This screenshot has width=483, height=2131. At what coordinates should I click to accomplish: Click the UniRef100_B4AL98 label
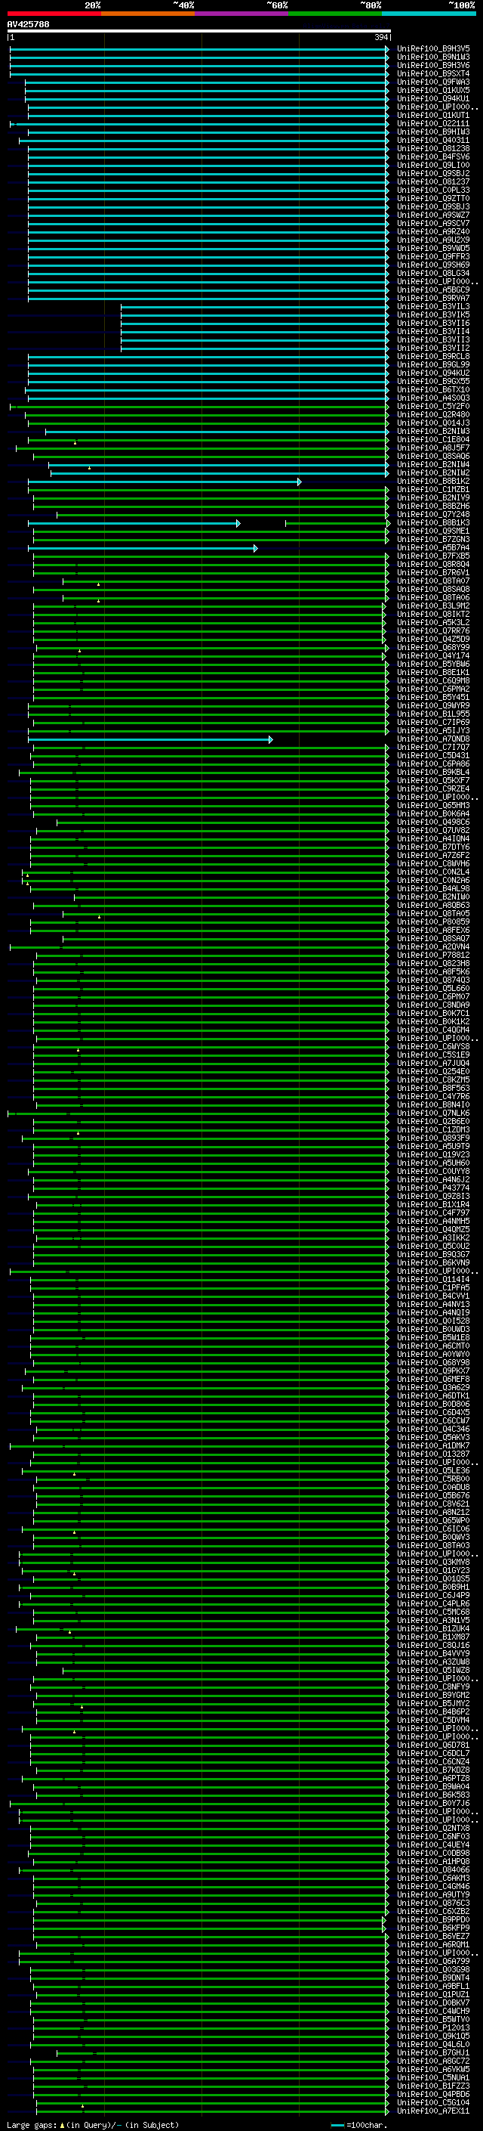(x=433, y=888)
